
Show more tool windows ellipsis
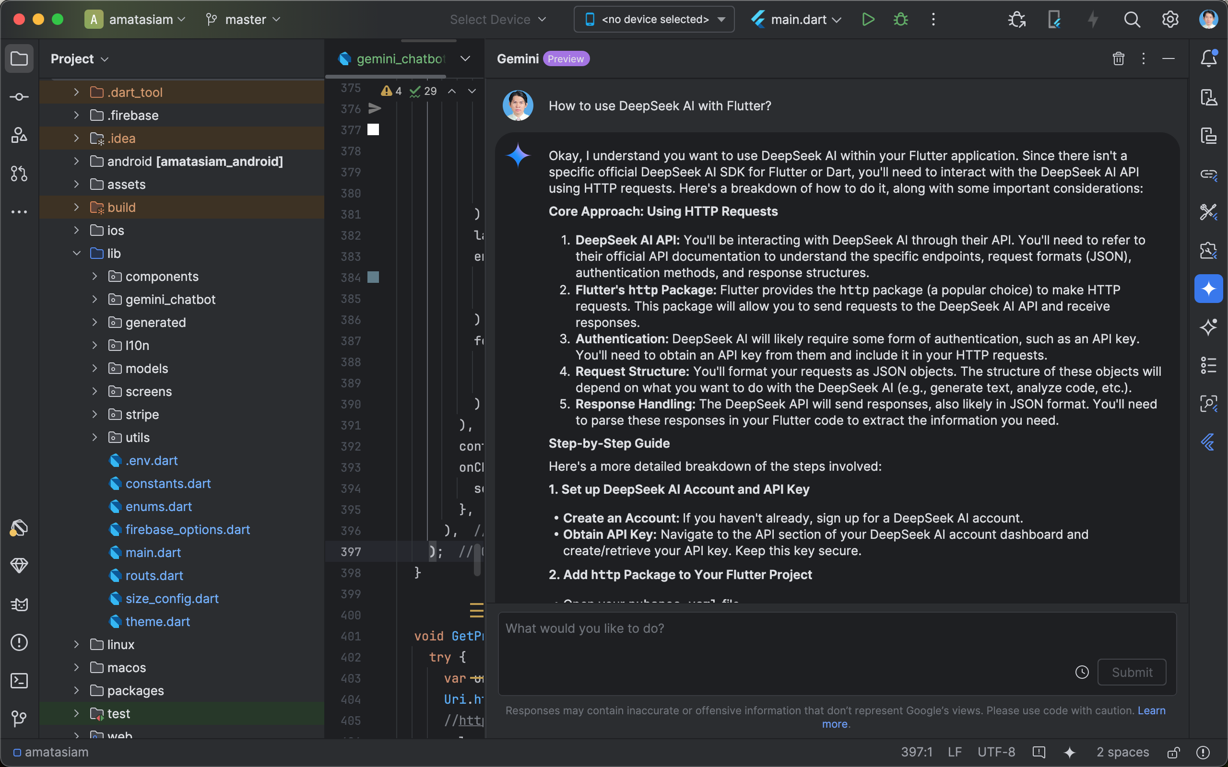(19, 212)
